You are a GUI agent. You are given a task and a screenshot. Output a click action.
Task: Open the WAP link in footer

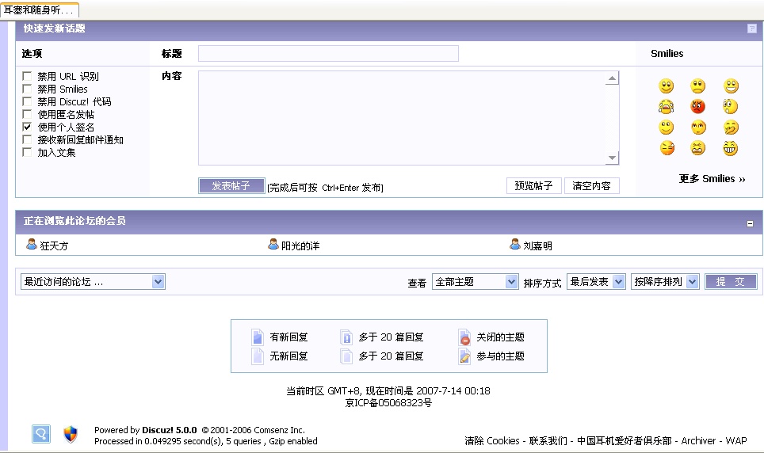(735, 440)
